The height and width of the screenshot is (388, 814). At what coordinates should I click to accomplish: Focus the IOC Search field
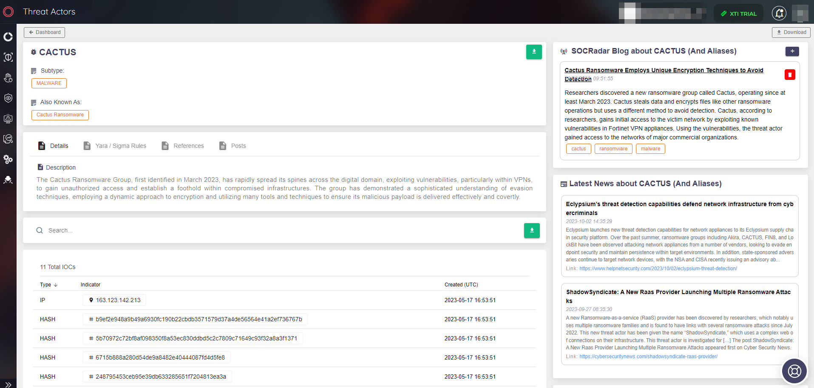point(281,230)
